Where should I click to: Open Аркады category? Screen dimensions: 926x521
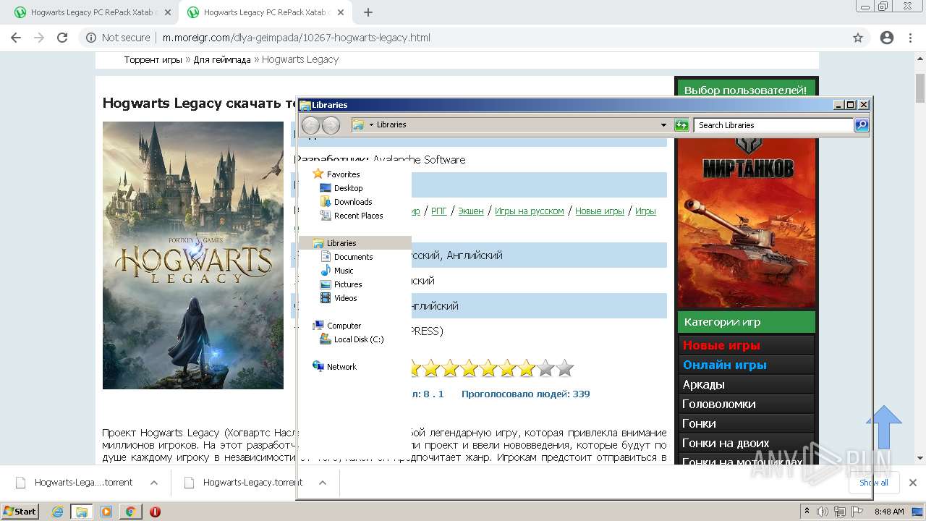click(747, 384)
